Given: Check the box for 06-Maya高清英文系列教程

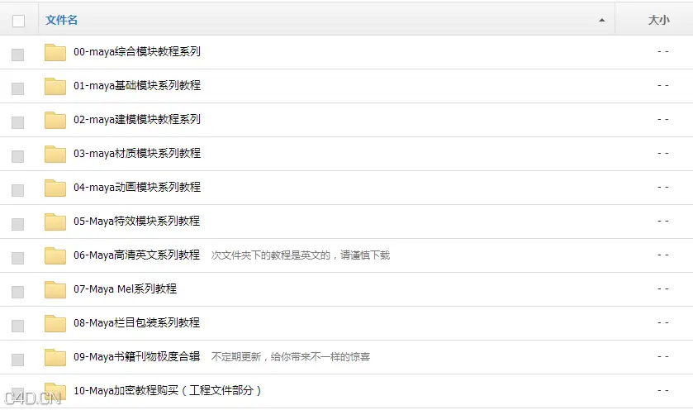Looking at the screenshot, I should coord(17,258).
